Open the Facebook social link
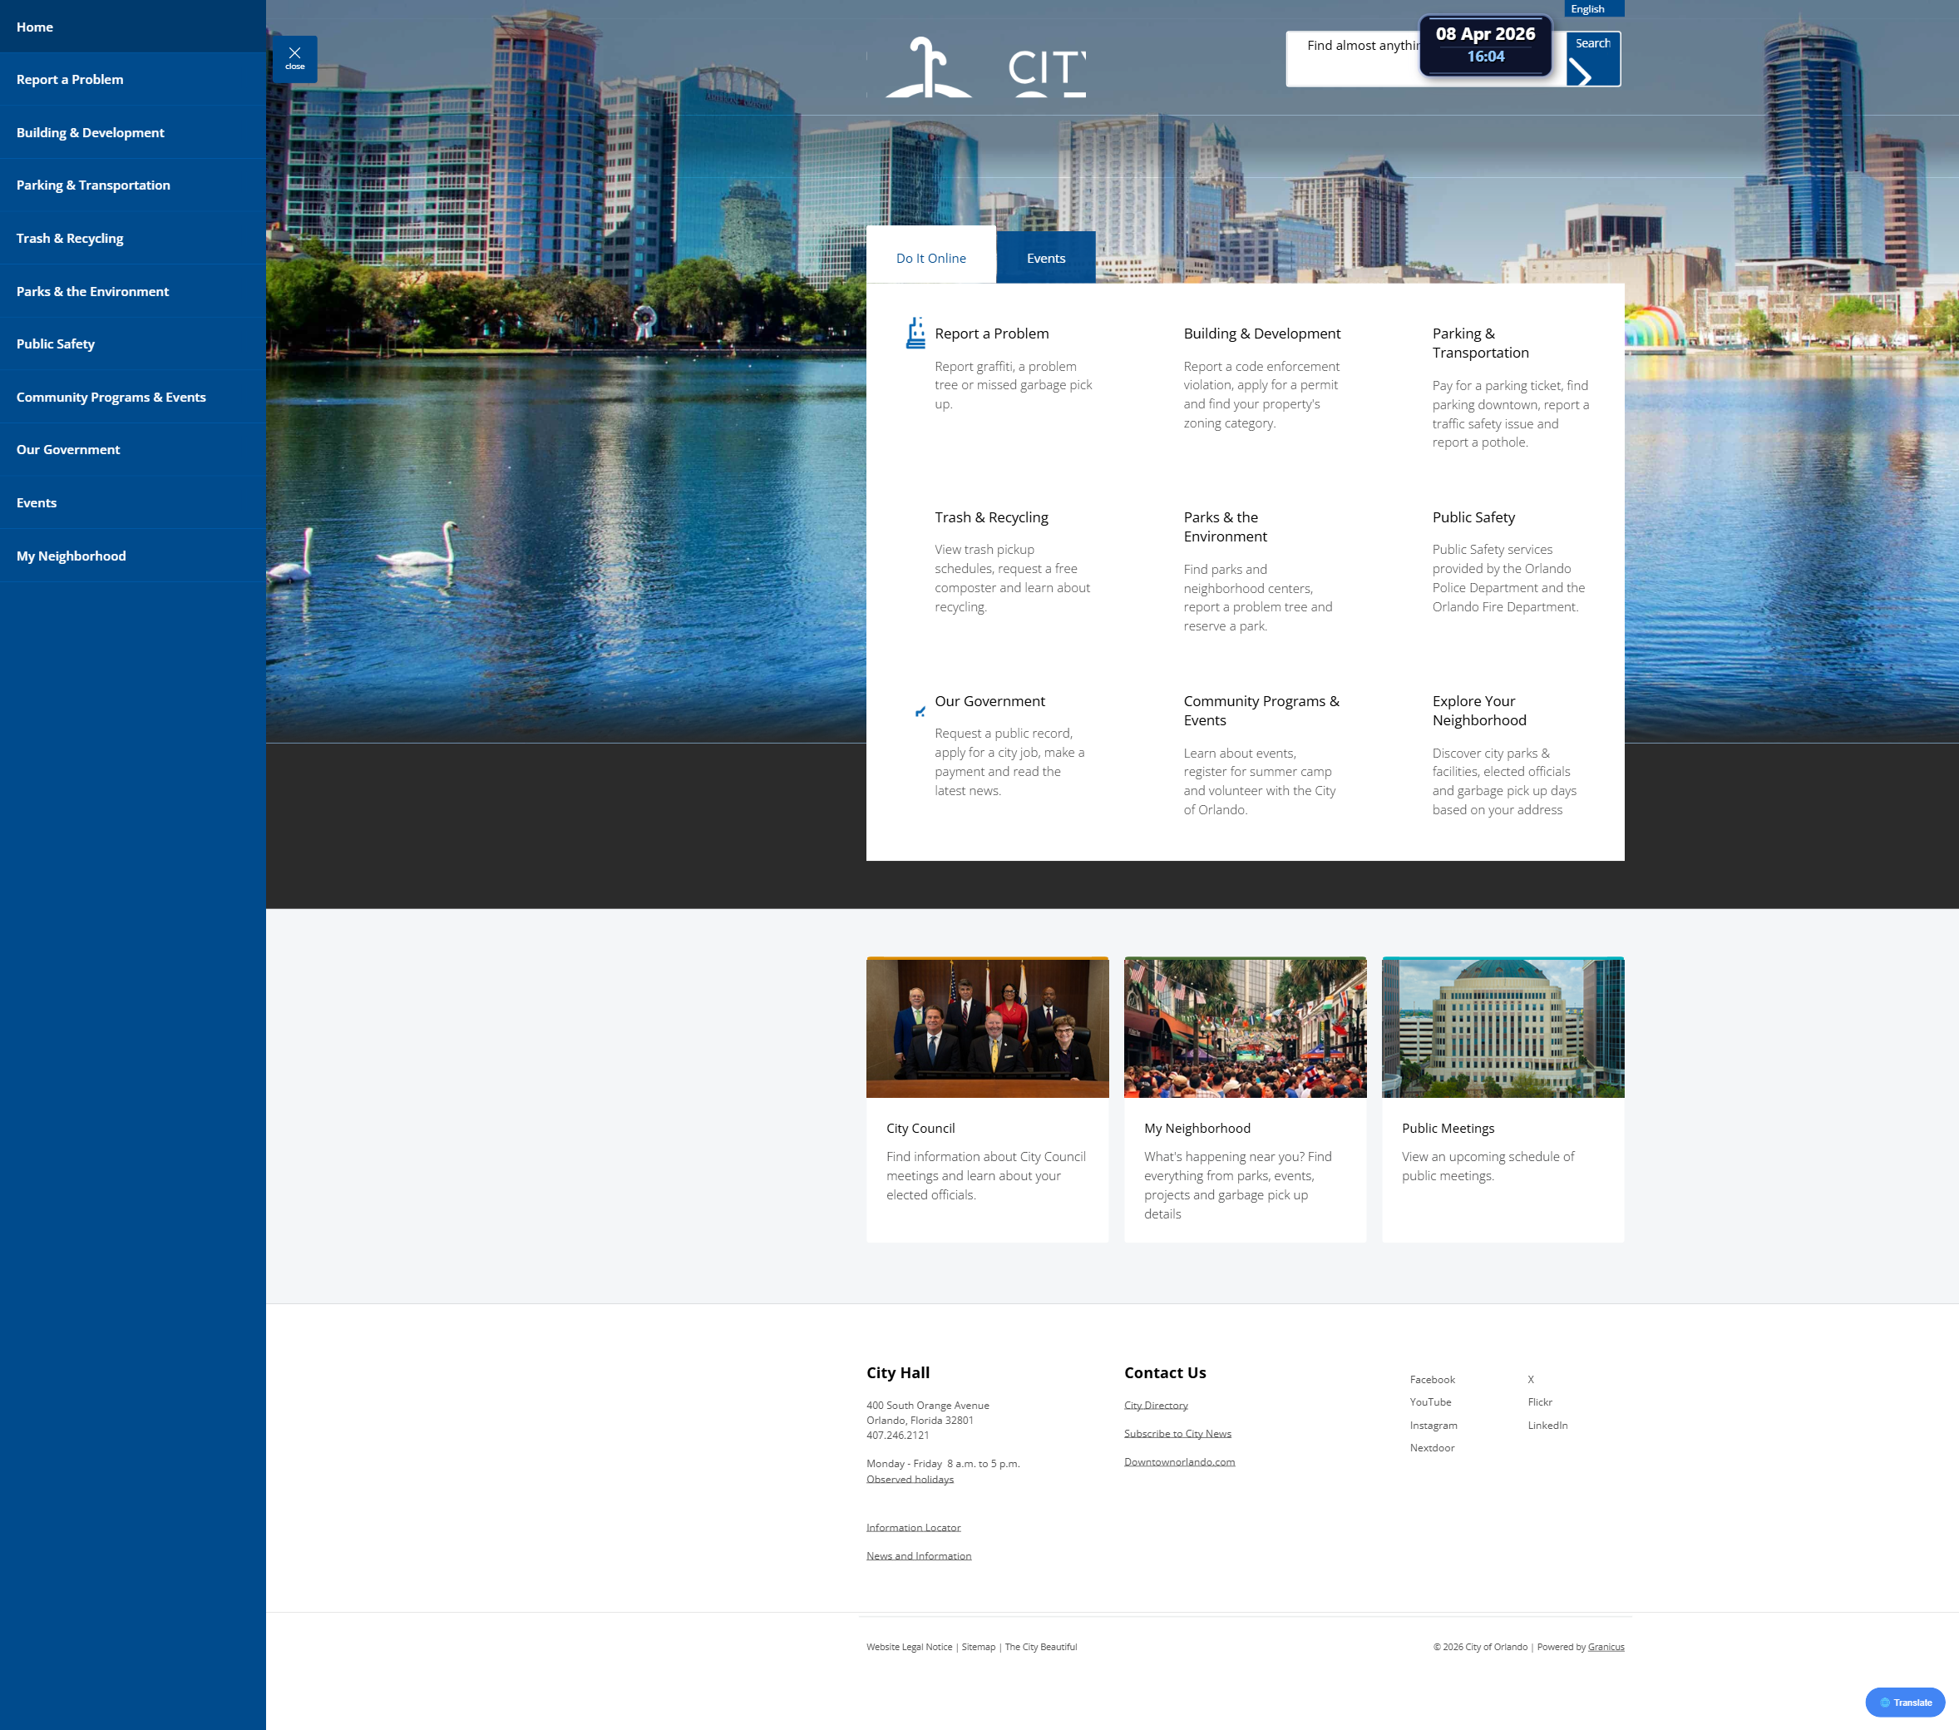This screenshot has width=1959, height=1730. point(1431,1379)
